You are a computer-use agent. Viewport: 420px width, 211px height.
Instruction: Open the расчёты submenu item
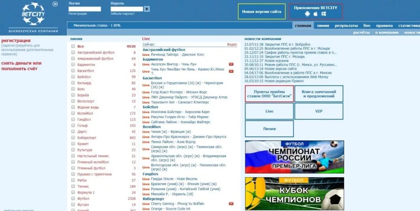click(x=361, y=32)
